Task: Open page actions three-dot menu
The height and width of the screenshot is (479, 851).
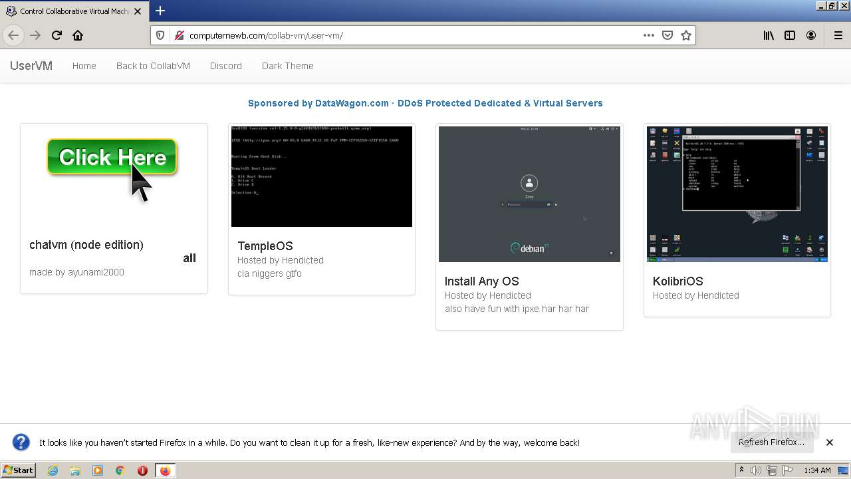Action: pos(648,35)
